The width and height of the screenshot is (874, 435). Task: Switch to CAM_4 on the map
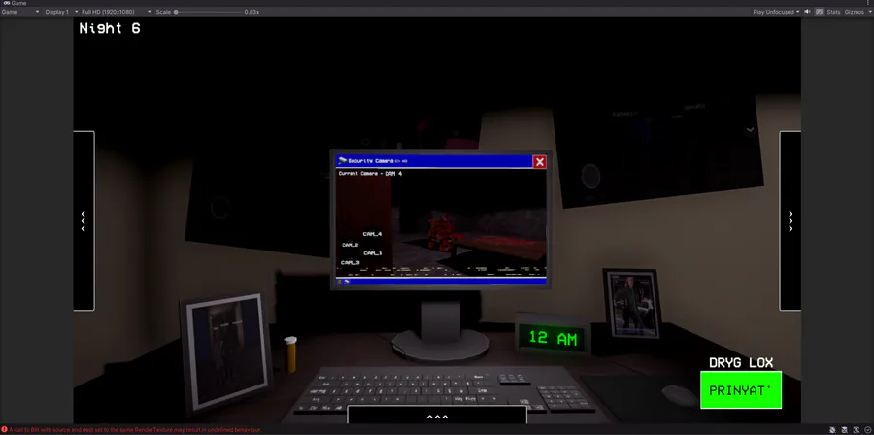pos(372,234)
